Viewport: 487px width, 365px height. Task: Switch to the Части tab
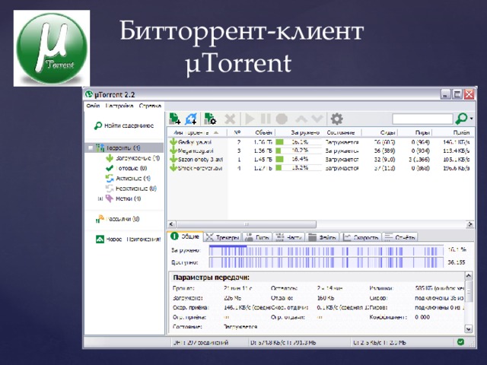288,237
